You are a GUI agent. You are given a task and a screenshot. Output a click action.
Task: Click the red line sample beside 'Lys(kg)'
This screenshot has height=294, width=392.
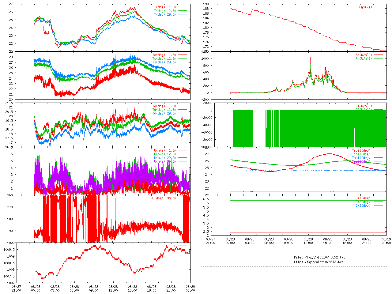[379, 7]
